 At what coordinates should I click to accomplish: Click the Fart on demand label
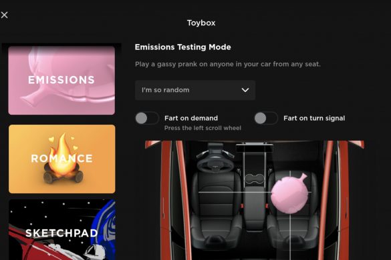(191, 118)
